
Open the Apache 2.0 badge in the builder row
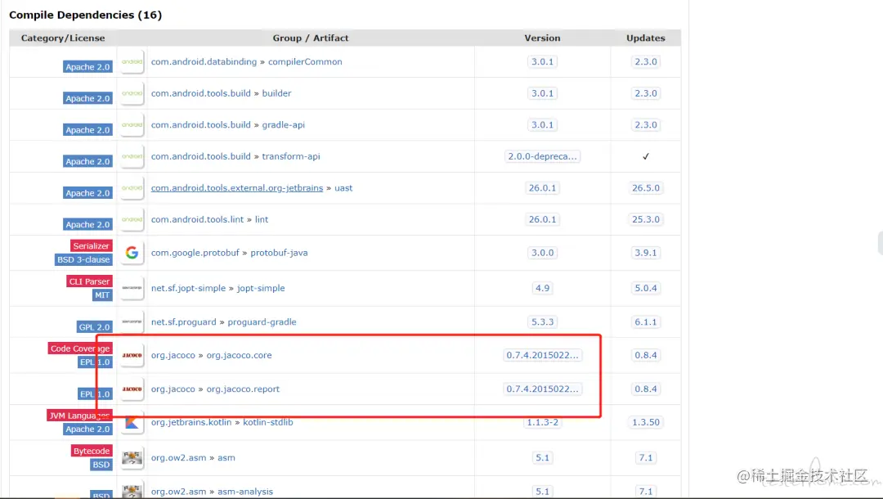pos(87,98)
